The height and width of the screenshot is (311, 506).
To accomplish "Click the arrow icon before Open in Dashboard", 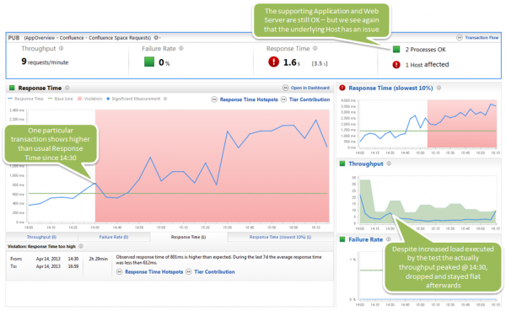I will click(x=285, y=88).
